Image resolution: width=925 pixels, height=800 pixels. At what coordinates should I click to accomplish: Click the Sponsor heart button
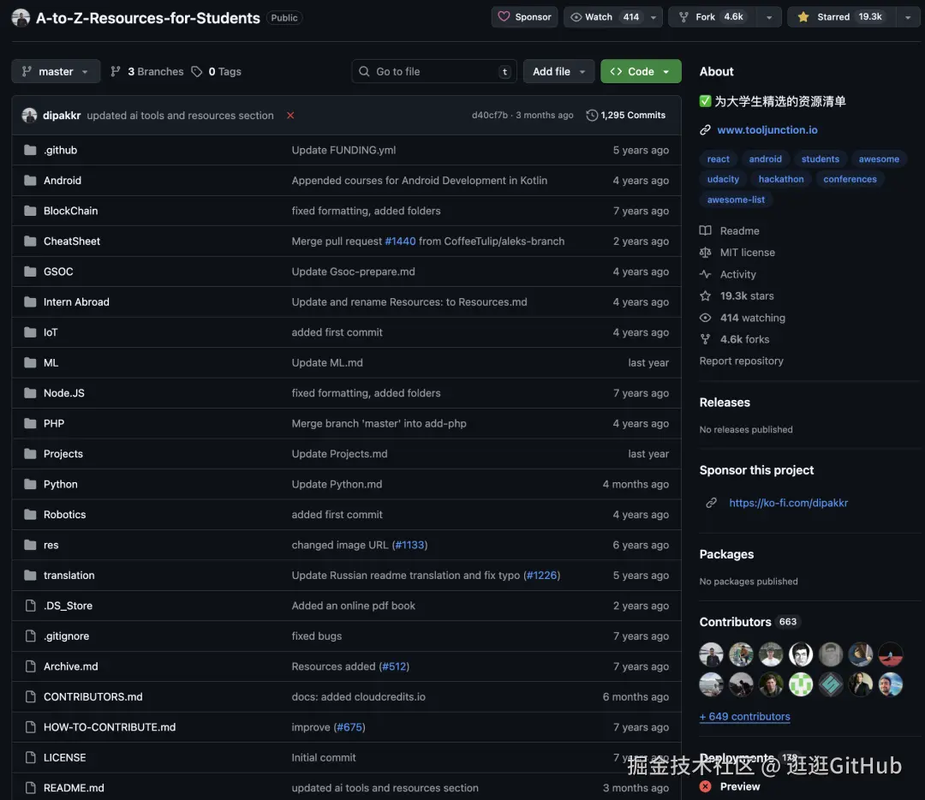pos(524,17)
